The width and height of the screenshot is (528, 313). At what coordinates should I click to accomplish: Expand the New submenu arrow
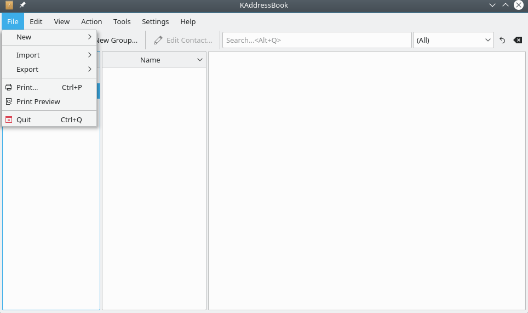90,37
